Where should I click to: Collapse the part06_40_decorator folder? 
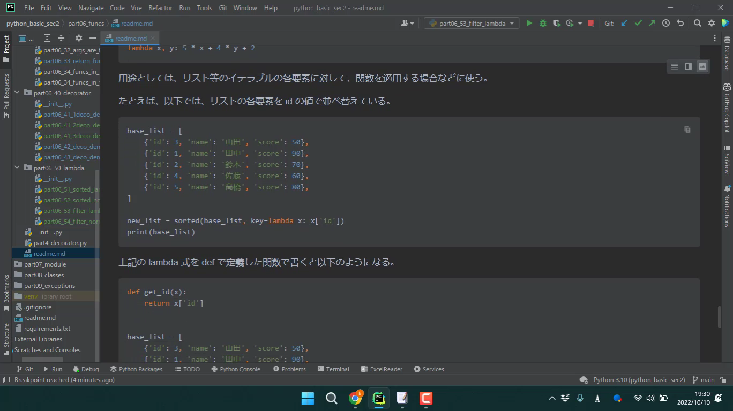[x=17, y=93]
